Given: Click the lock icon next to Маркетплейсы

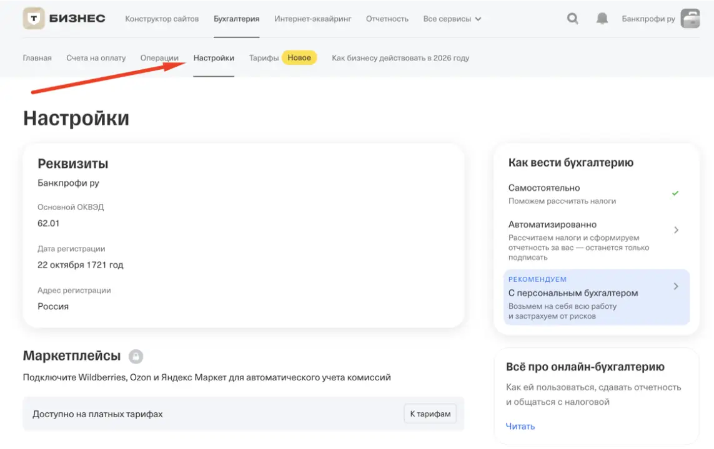Looking at the screenshot, I should coord(136,357).
